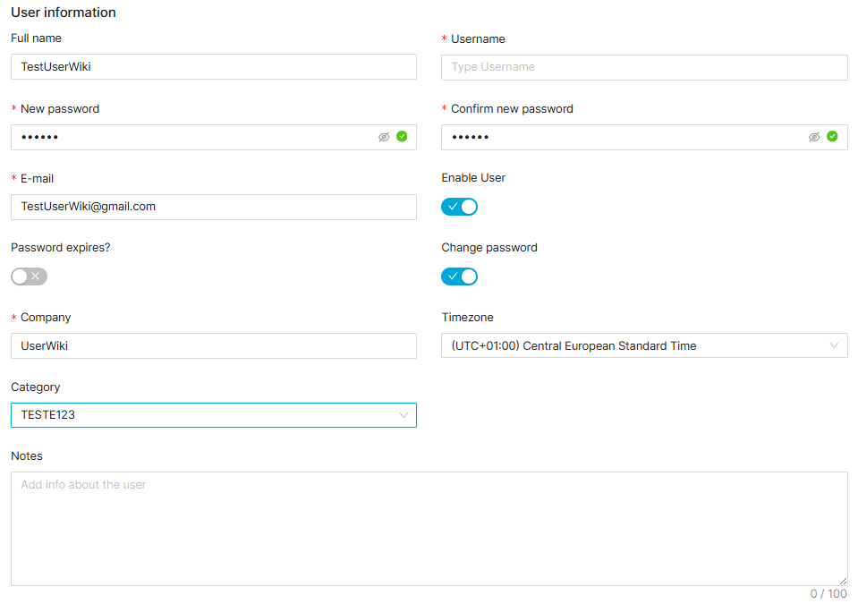The image size is (858, 604).
Task: Turn on Password expires toggle
Action: (x=29, y=276)
